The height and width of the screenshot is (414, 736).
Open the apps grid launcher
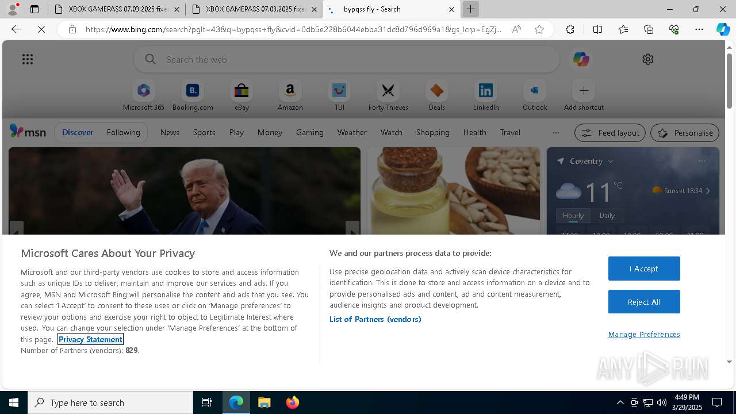pos(28,59)
